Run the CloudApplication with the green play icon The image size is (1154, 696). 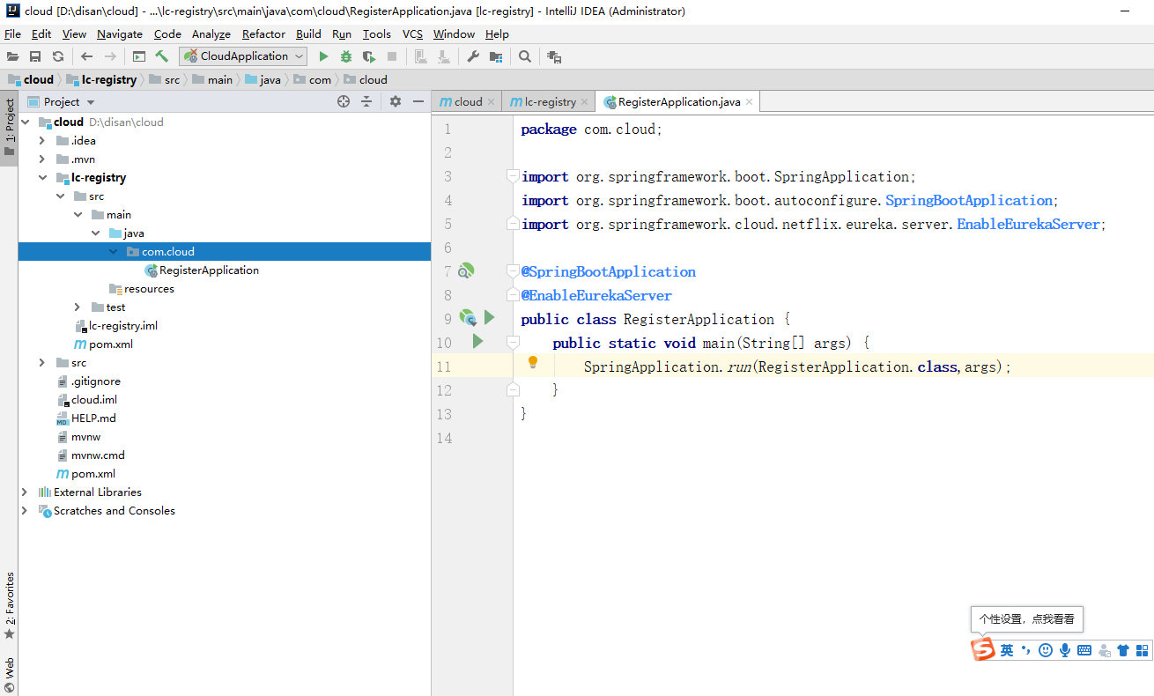coord(323,56)
